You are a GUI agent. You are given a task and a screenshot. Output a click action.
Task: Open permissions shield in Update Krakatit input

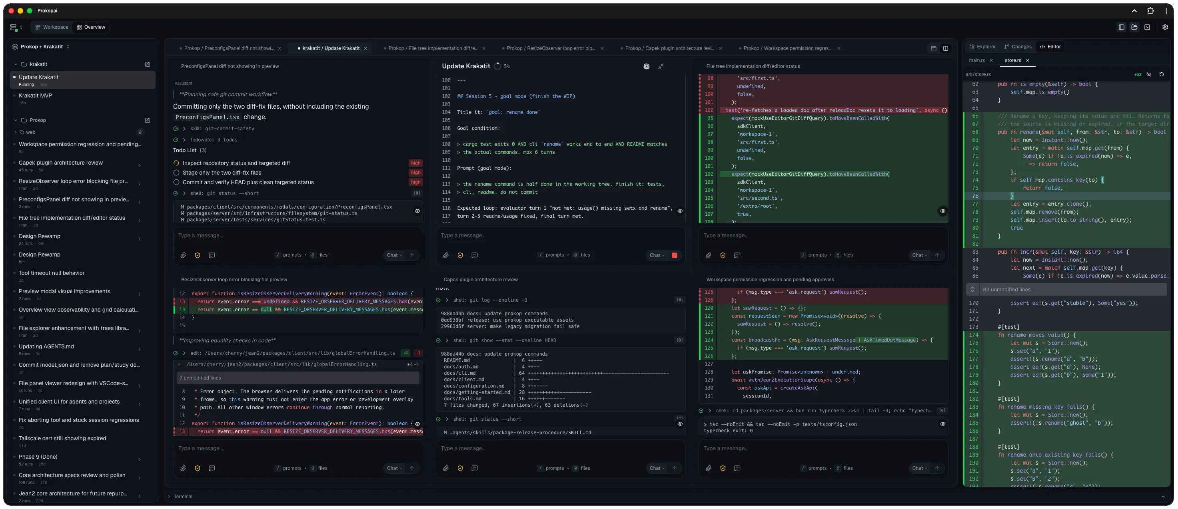click(x=460, y=255)
